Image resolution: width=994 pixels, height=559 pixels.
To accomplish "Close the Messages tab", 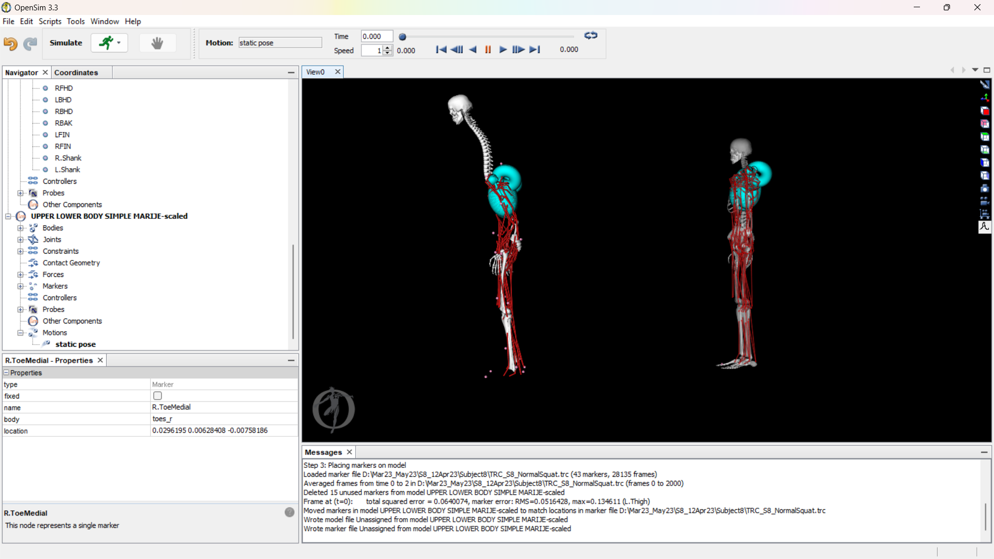I will [x=349, y=452].
